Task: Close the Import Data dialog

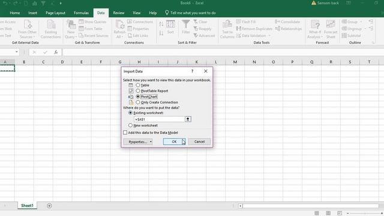Action: pyautogui.click(x=206, y=71)
